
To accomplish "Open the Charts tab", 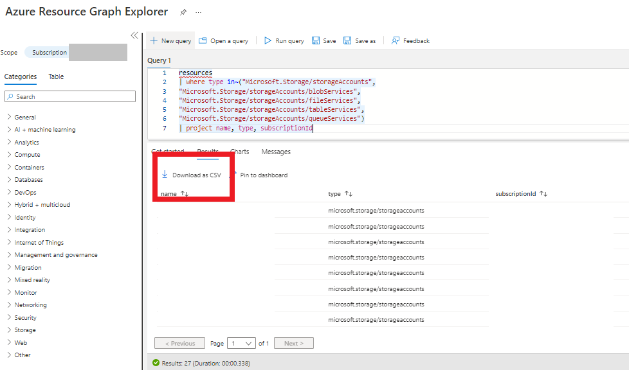I will (x=241, y=152).
